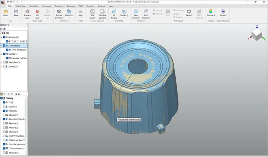The image size is (268, 157).
Task: Enable the Cones(1) checkbox
Action: [x=4, y=66]
